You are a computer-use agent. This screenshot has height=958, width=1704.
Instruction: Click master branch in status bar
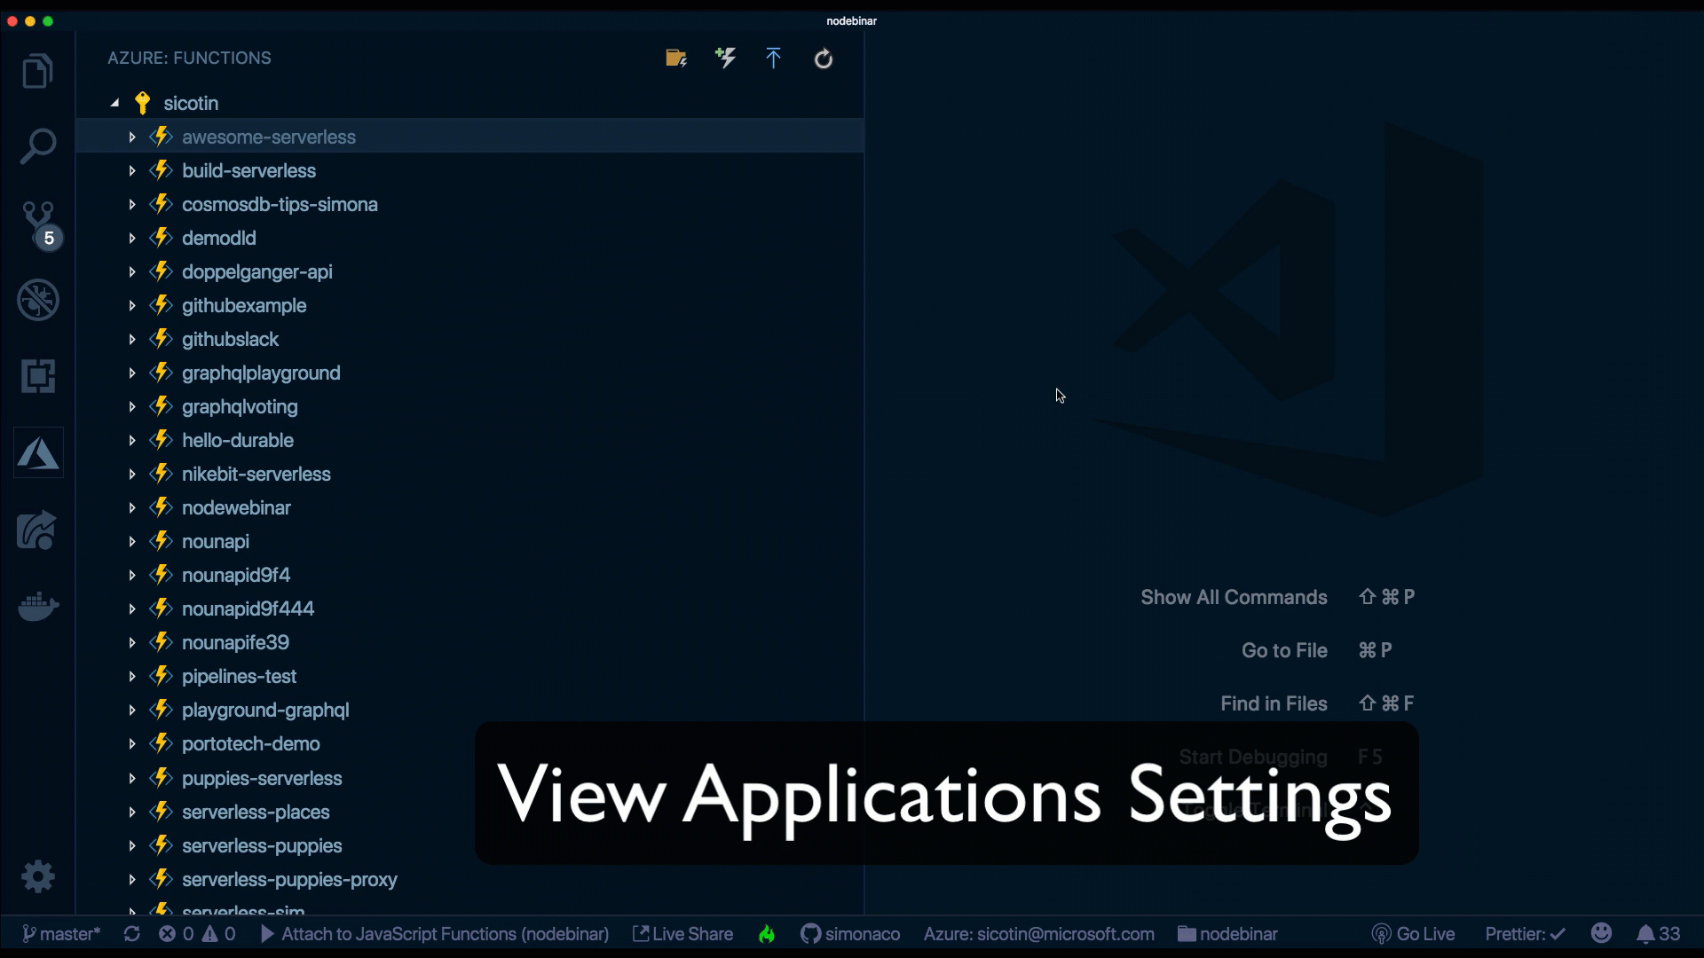[60, 934]
